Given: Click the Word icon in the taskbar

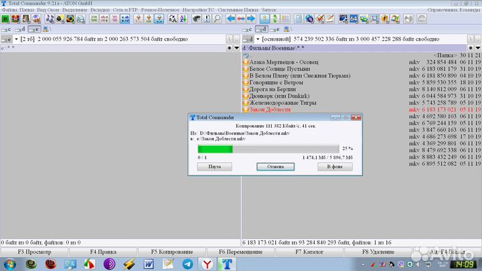Looking at the screenshot, I should click(x=149, y=264).
